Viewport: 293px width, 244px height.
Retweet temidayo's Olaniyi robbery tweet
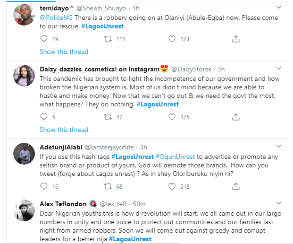[108, 39]
